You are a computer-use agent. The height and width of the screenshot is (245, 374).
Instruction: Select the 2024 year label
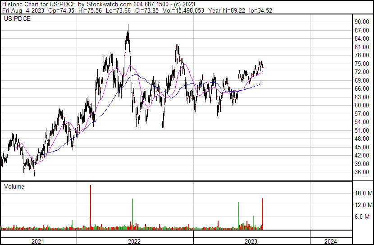click(331, 241)
